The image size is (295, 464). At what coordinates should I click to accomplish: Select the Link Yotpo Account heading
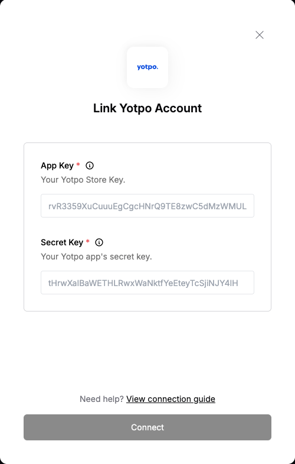click(x=147, y=108)
